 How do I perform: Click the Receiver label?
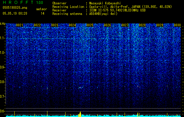[x=59, y=10]
